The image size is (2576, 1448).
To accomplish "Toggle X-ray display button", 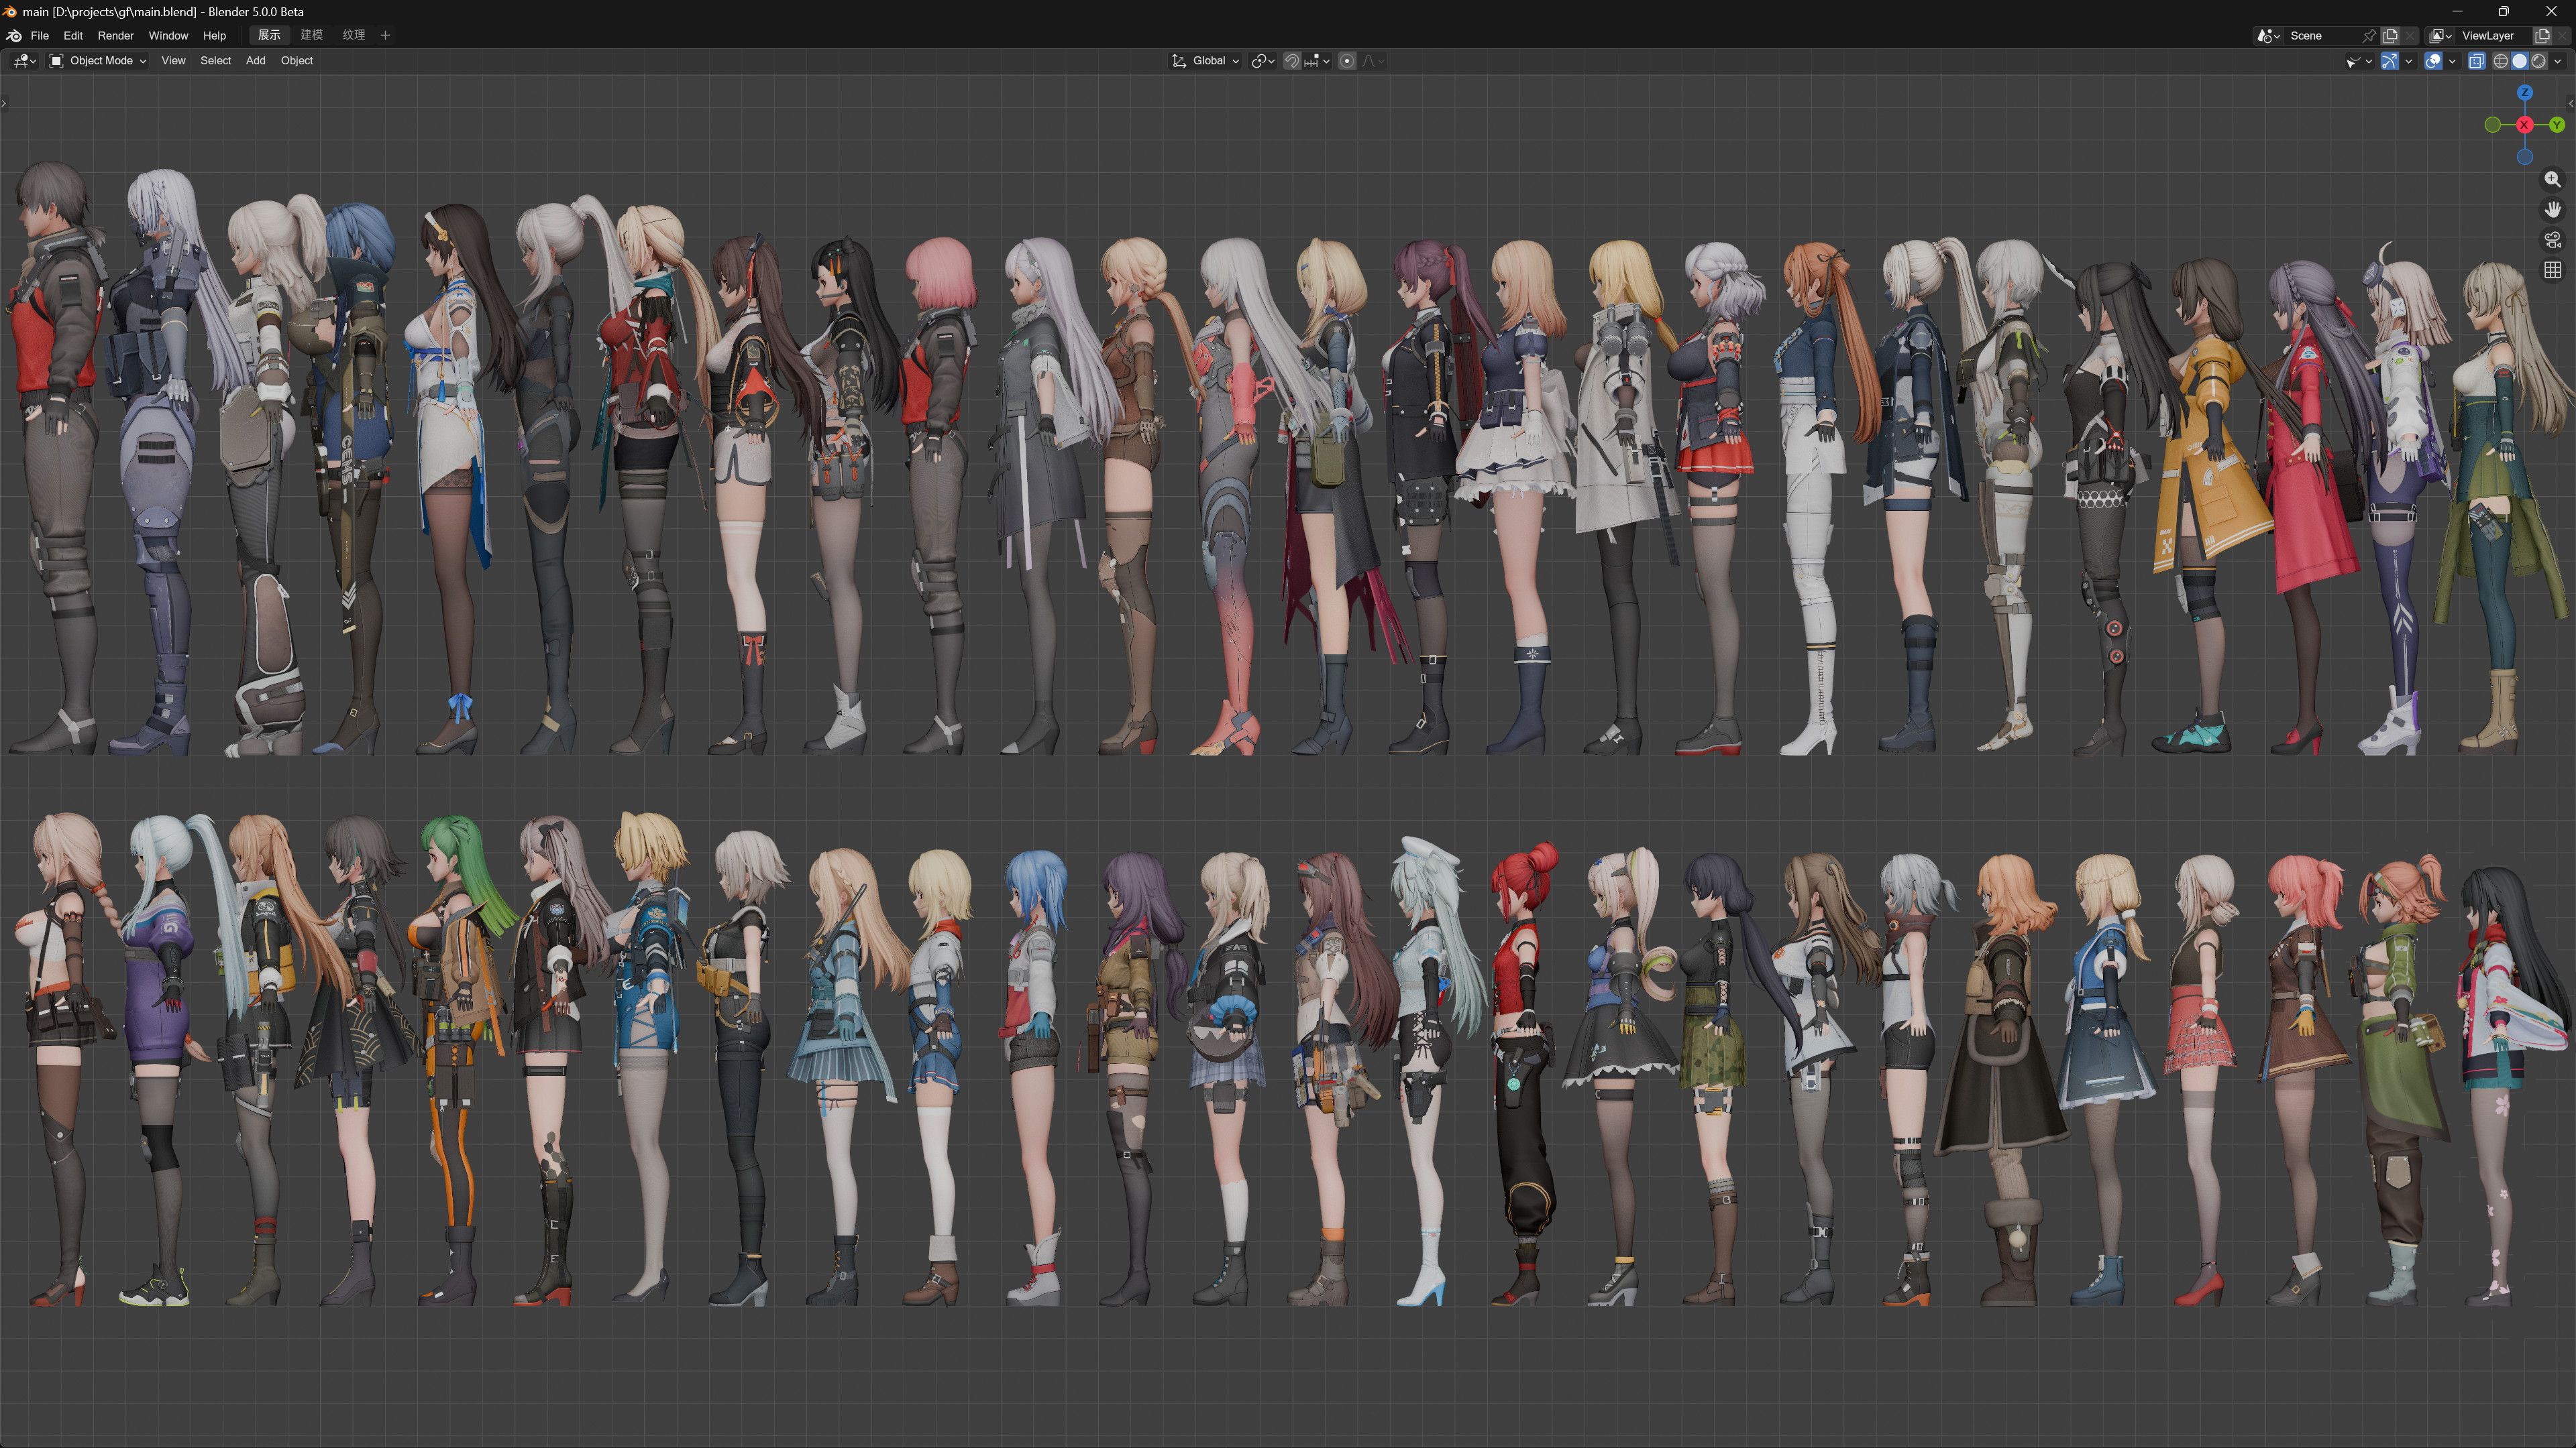I will [2476, 61].
